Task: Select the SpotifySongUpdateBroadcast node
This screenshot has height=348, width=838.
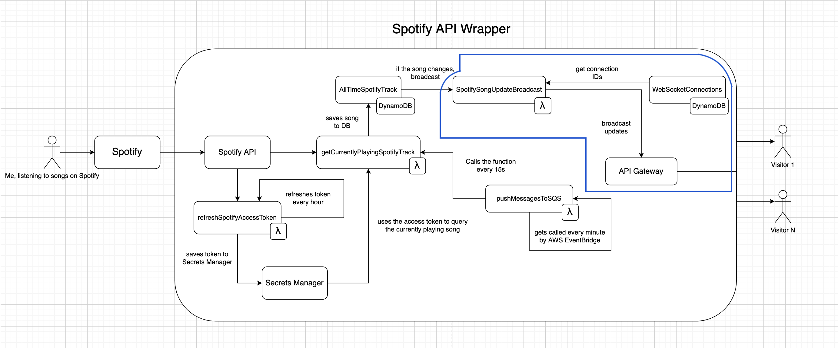Action: click(x=499, y=90)
